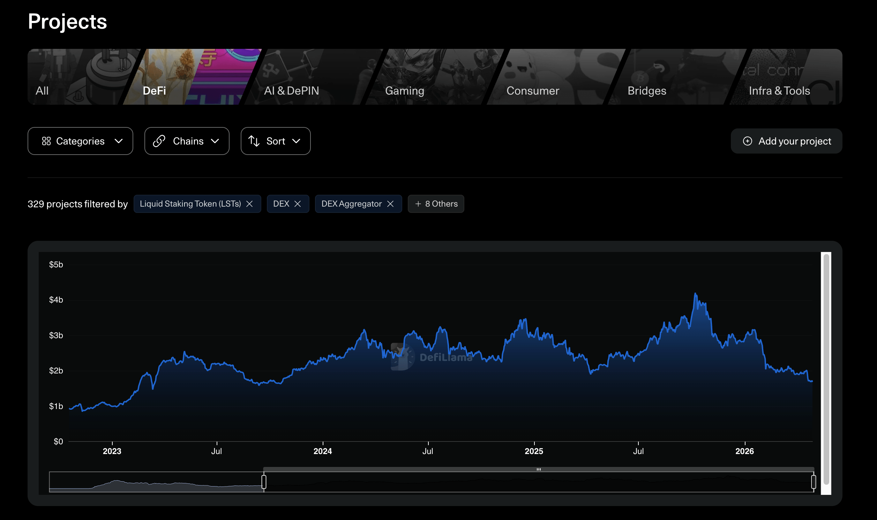Select the Bridges category tab
The width and height of the screenshot is (877, 520).
(646, 91)
